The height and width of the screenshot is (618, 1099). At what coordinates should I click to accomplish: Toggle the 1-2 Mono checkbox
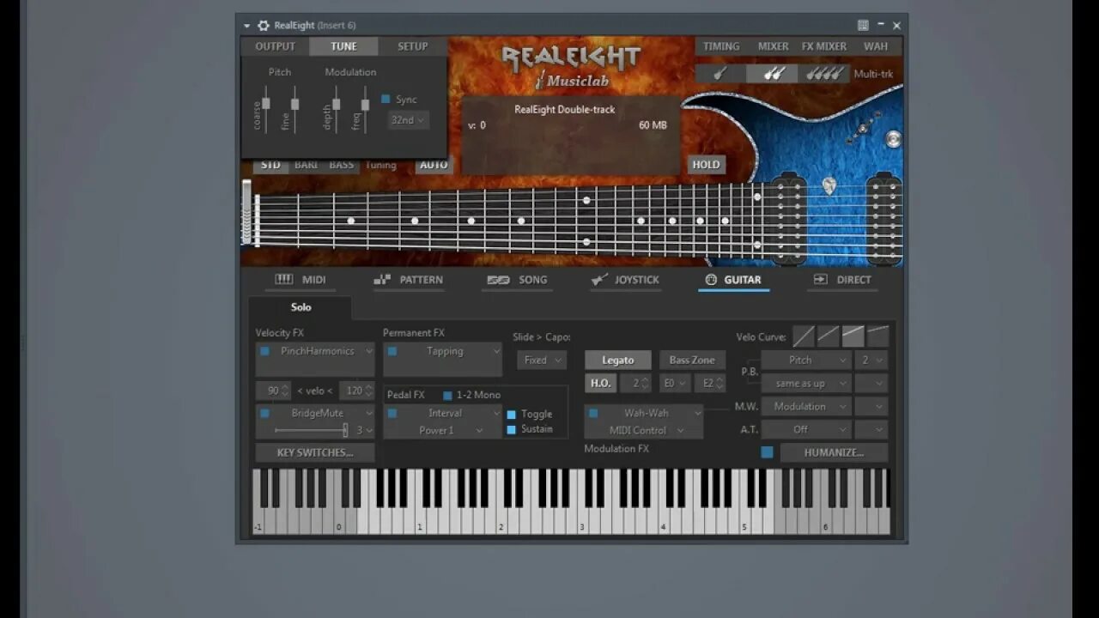point(447,396)
